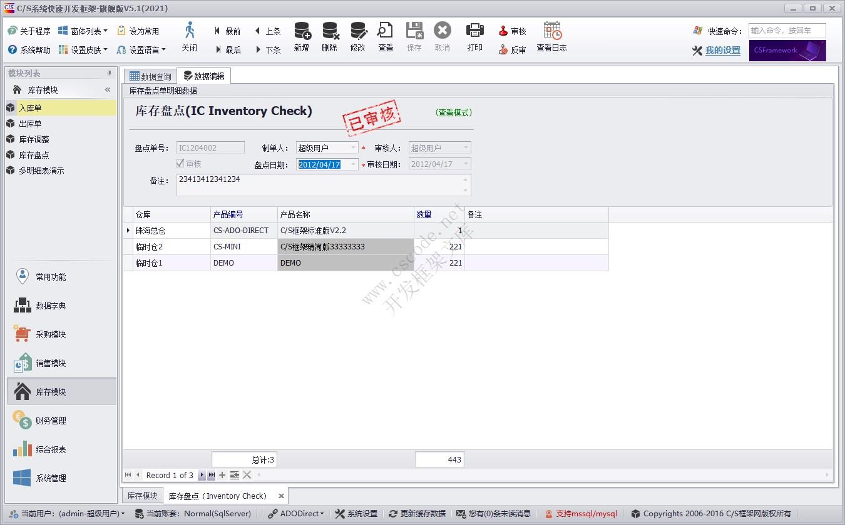Click the 打印 (Print) printer icon
Screen dimensions: 845x525
(475, 31)
